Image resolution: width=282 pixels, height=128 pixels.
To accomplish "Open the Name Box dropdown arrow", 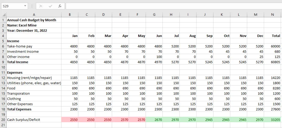I will click(x=25, y=6).
